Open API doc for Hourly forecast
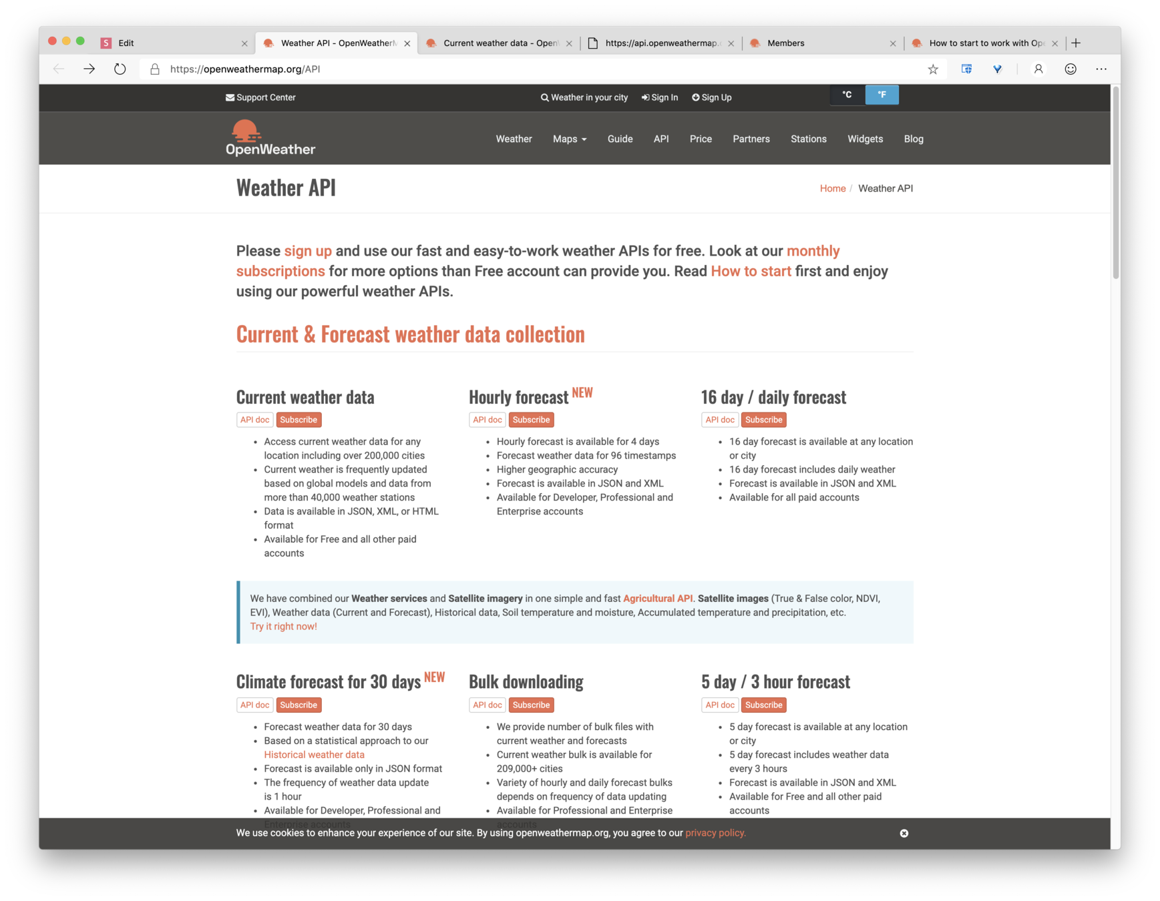Viewport: 1160px width, 901px height. [x=487, y=420]
